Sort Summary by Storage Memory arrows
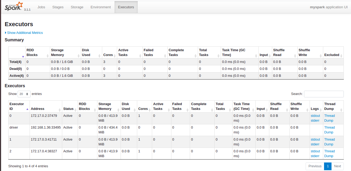 coord(78,55)
